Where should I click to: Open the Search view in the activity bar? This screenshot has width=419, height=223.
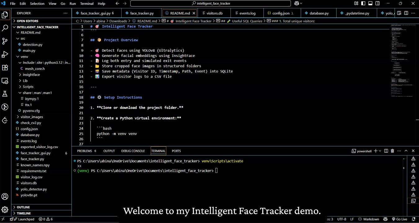tap(5, 28)
